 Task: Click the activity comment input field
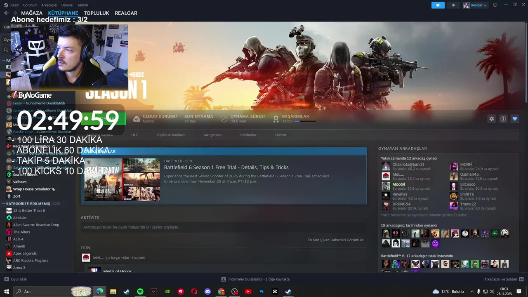(x=223, y=227)
